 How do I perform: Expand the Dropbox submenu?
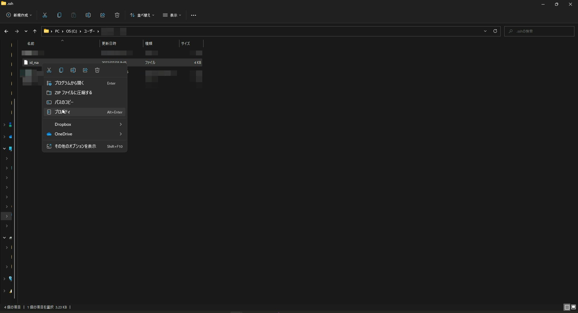(x=85, y=124)
